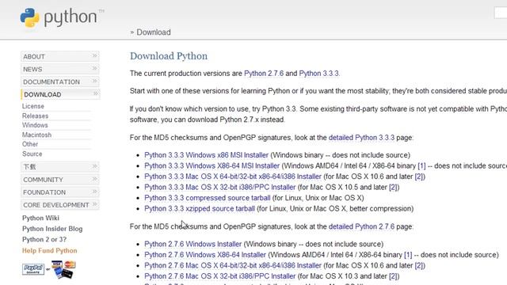The image size is (507, 285).
Task: Download Python 2.7.6 Windows X86-64 Installer
Action: tap(205, 255)
